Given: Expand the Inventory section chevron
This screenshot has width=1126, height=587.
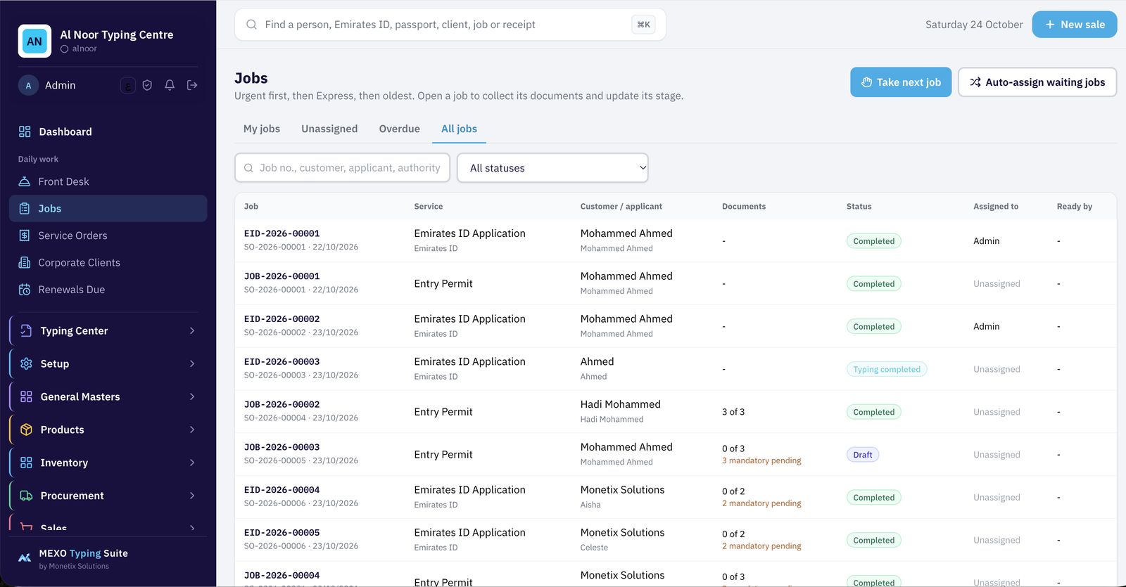Looking at the screenshot, I should pos(192,463).
